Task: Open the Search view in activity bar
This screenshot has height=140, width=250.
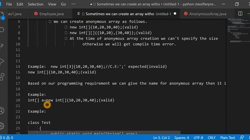Action: coord(2,30)
